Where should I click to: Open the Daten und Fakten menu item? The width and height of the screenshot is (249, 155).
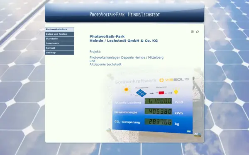pyautogui.click(x=59, y=34)
